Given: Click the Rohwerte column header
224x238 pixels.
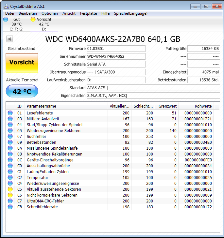Looking at the screenshot, I should coord(196,106).
